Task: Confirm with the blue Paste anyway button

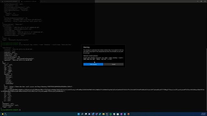Action: 93,64
